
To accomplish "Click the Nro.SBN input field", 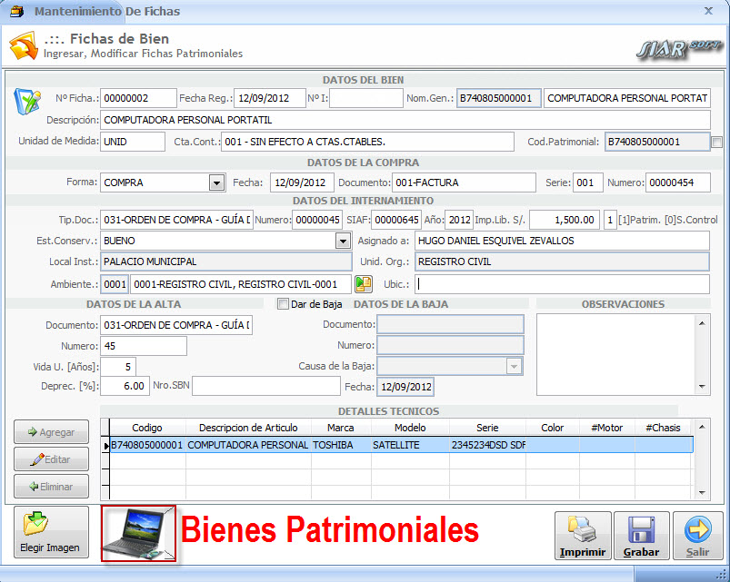I will (264, 386).
